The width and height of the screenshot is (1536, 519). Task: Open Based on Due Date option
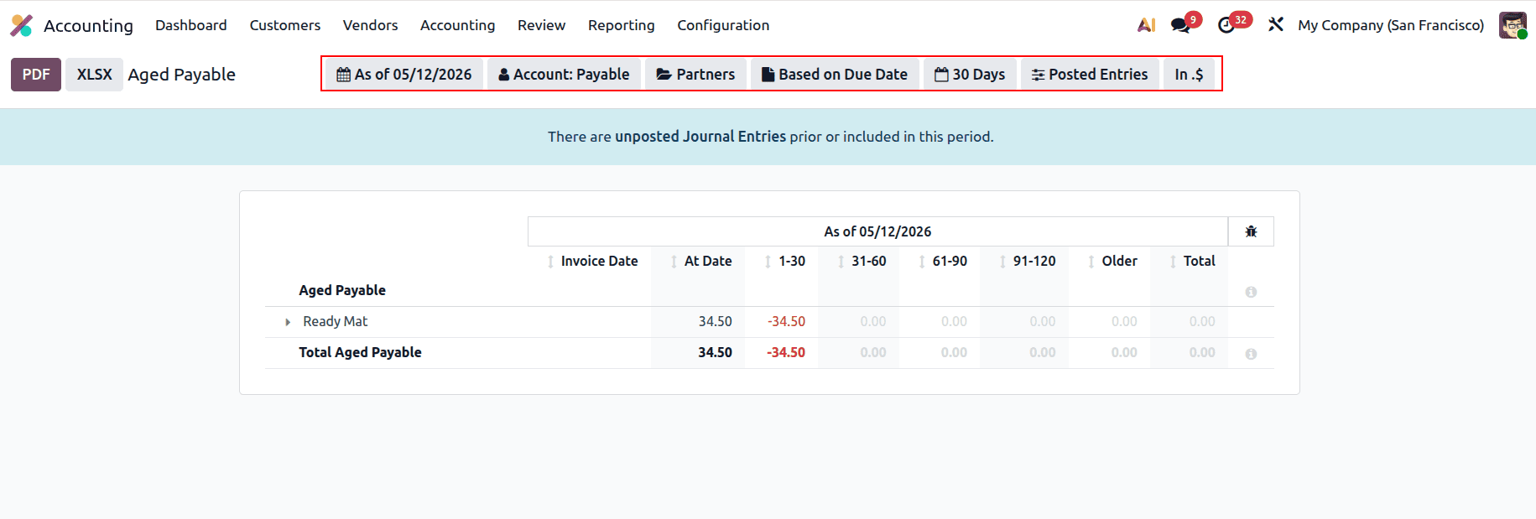click(x=835, y=75)
